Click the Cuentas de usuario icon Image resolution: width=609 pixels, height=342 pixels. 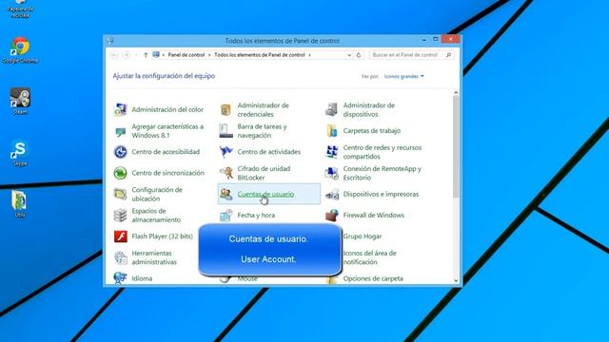(x=226, y=194)
